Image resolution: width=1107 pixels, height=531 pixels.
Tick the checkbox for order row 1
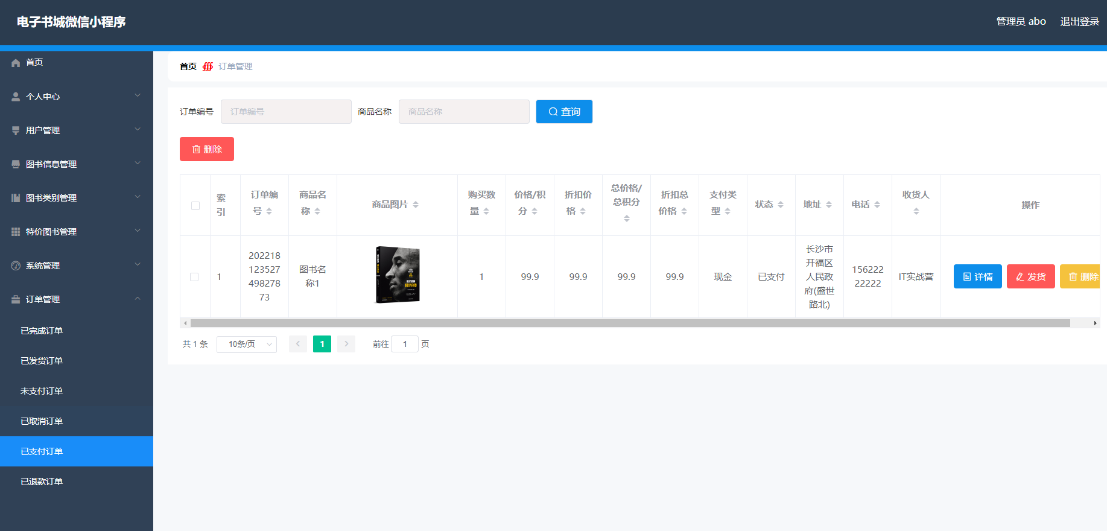point(194,277)
